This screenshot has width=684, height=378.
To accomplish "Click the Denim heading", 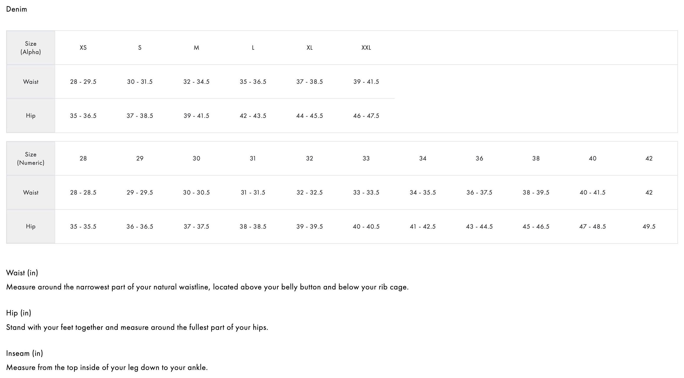I will click(x=16, y=9).
